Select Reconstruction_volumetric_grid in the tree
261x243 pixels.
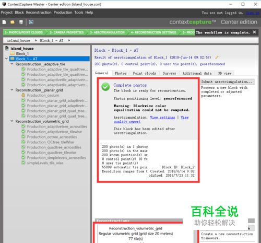[42, 121]
